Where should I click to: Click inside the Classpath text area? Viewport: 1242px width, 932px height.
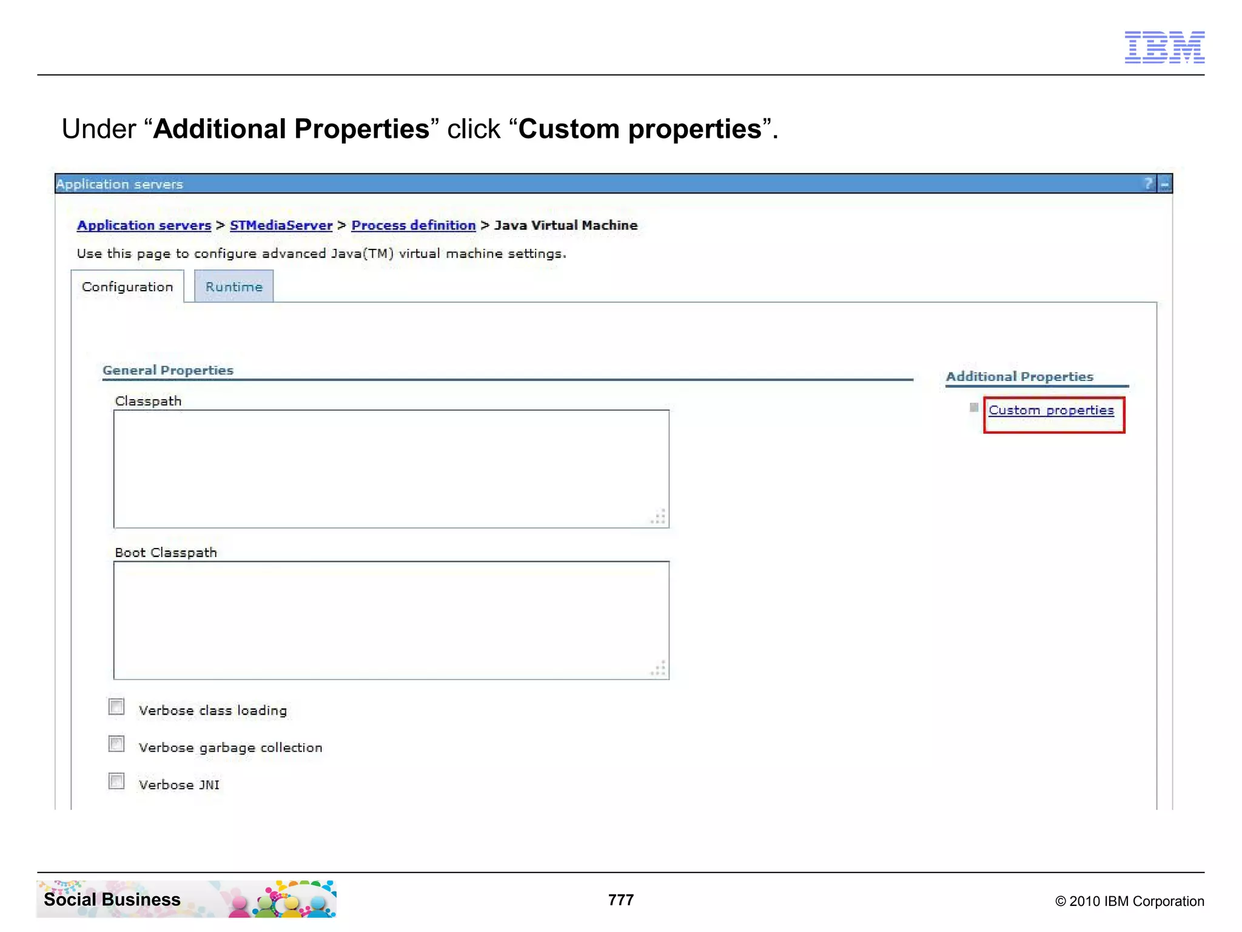coord(391,469)
